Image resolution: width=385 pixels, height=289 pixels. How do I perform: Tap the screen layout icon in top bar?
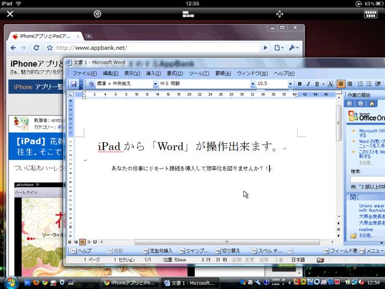[x=188, y=14]
